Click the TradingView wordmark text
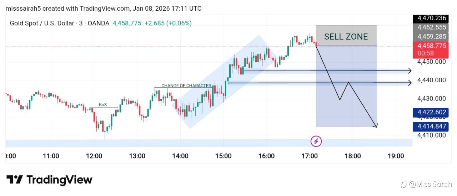This screenshot has height=196, width=457. 60,180
